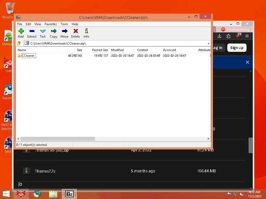266x199 pixels.
Task: Click the muted volume tray icon
Action: point(241,194)
